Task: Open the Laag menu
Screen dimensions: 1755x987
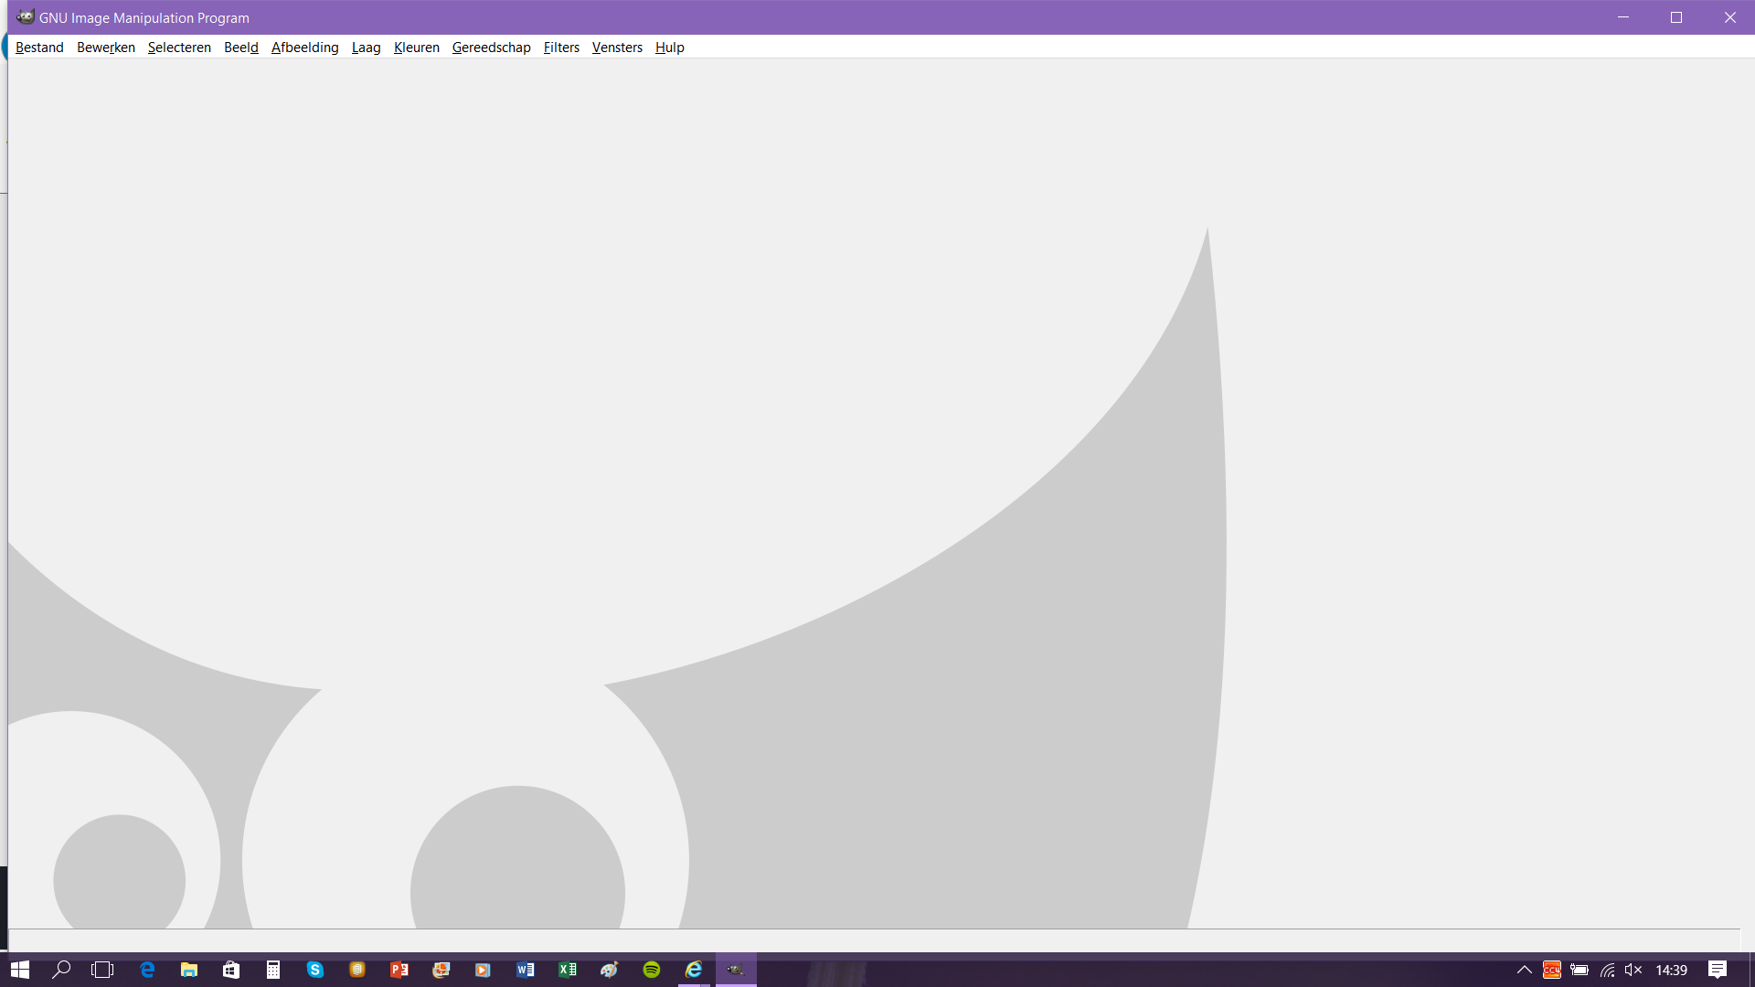Action: 366,48
